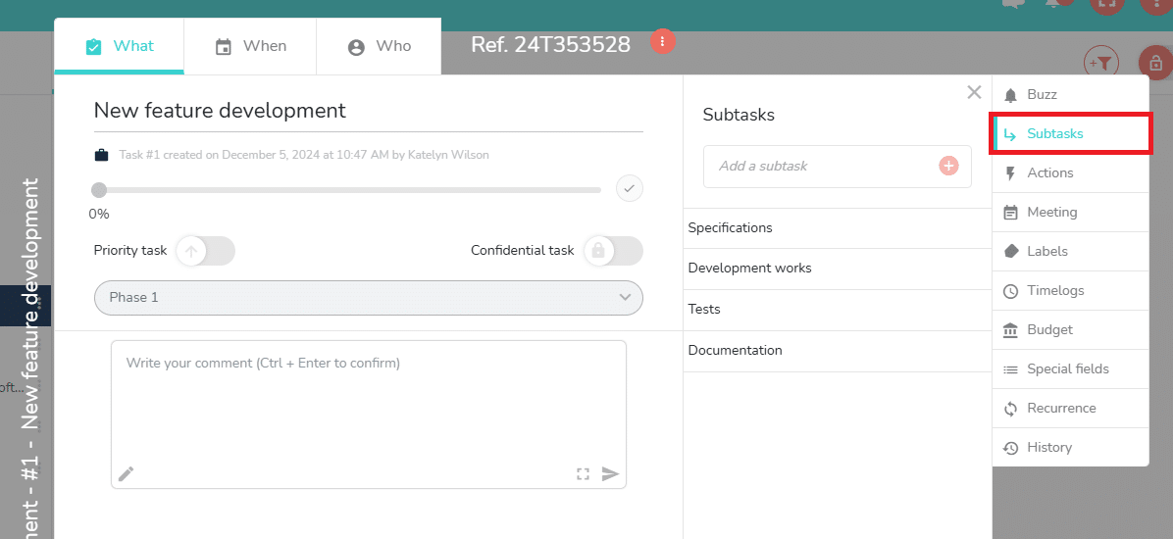Click the progress slider handle at 0%
1173x539 pixels.
(x=99, y=190)
